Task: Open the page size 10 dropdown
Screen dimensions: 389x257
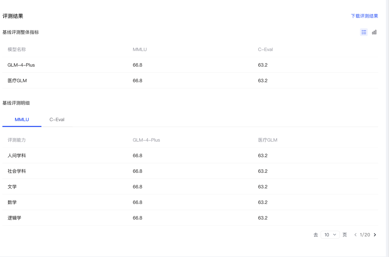Action: 330,235
